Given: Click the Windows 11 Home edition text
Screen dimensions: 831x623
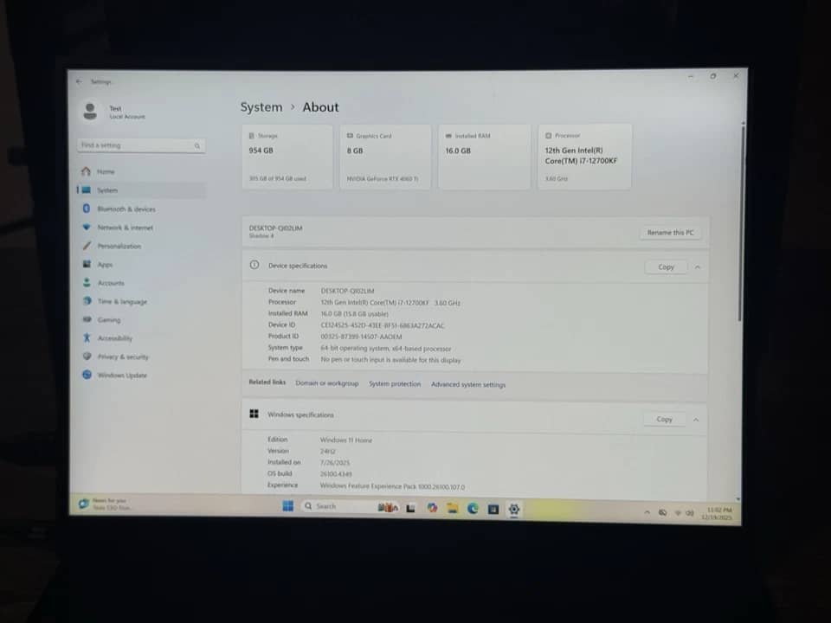Looking at the screenshot, I should coord(345,440).
